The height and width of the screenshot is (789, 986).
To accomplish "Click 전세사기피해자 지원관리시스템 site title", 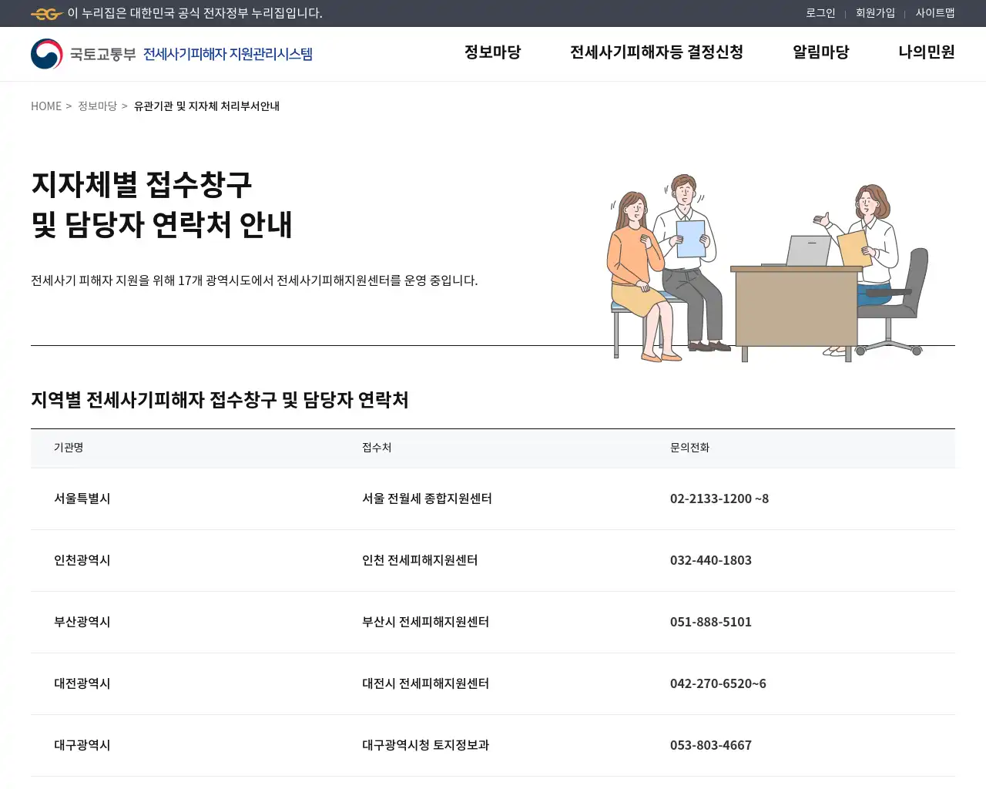I will pyautogui.click(x=228, y=54).
